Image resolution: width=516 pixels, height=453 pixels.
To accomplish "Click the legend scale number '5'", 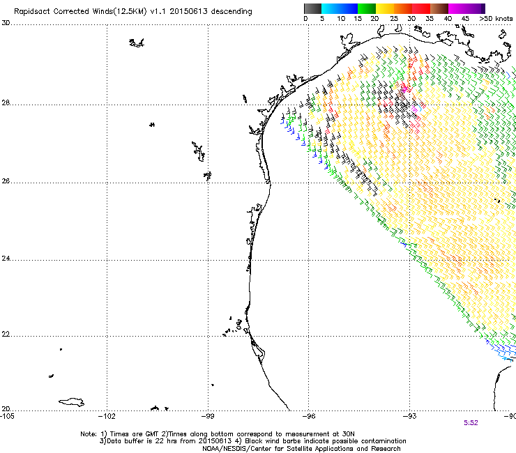I will tap(322, 19).
